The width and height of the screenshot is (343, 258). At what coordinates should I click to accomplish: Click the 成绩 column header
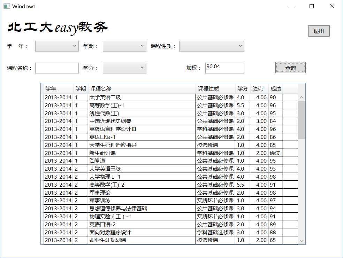(275, 89)
